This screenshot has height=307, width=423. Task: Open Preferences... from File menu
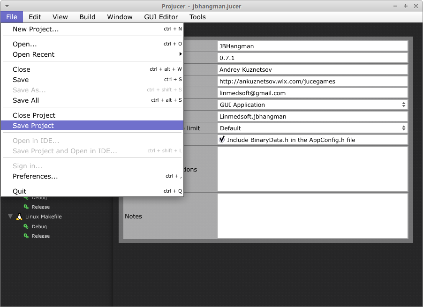click(92, 176)
